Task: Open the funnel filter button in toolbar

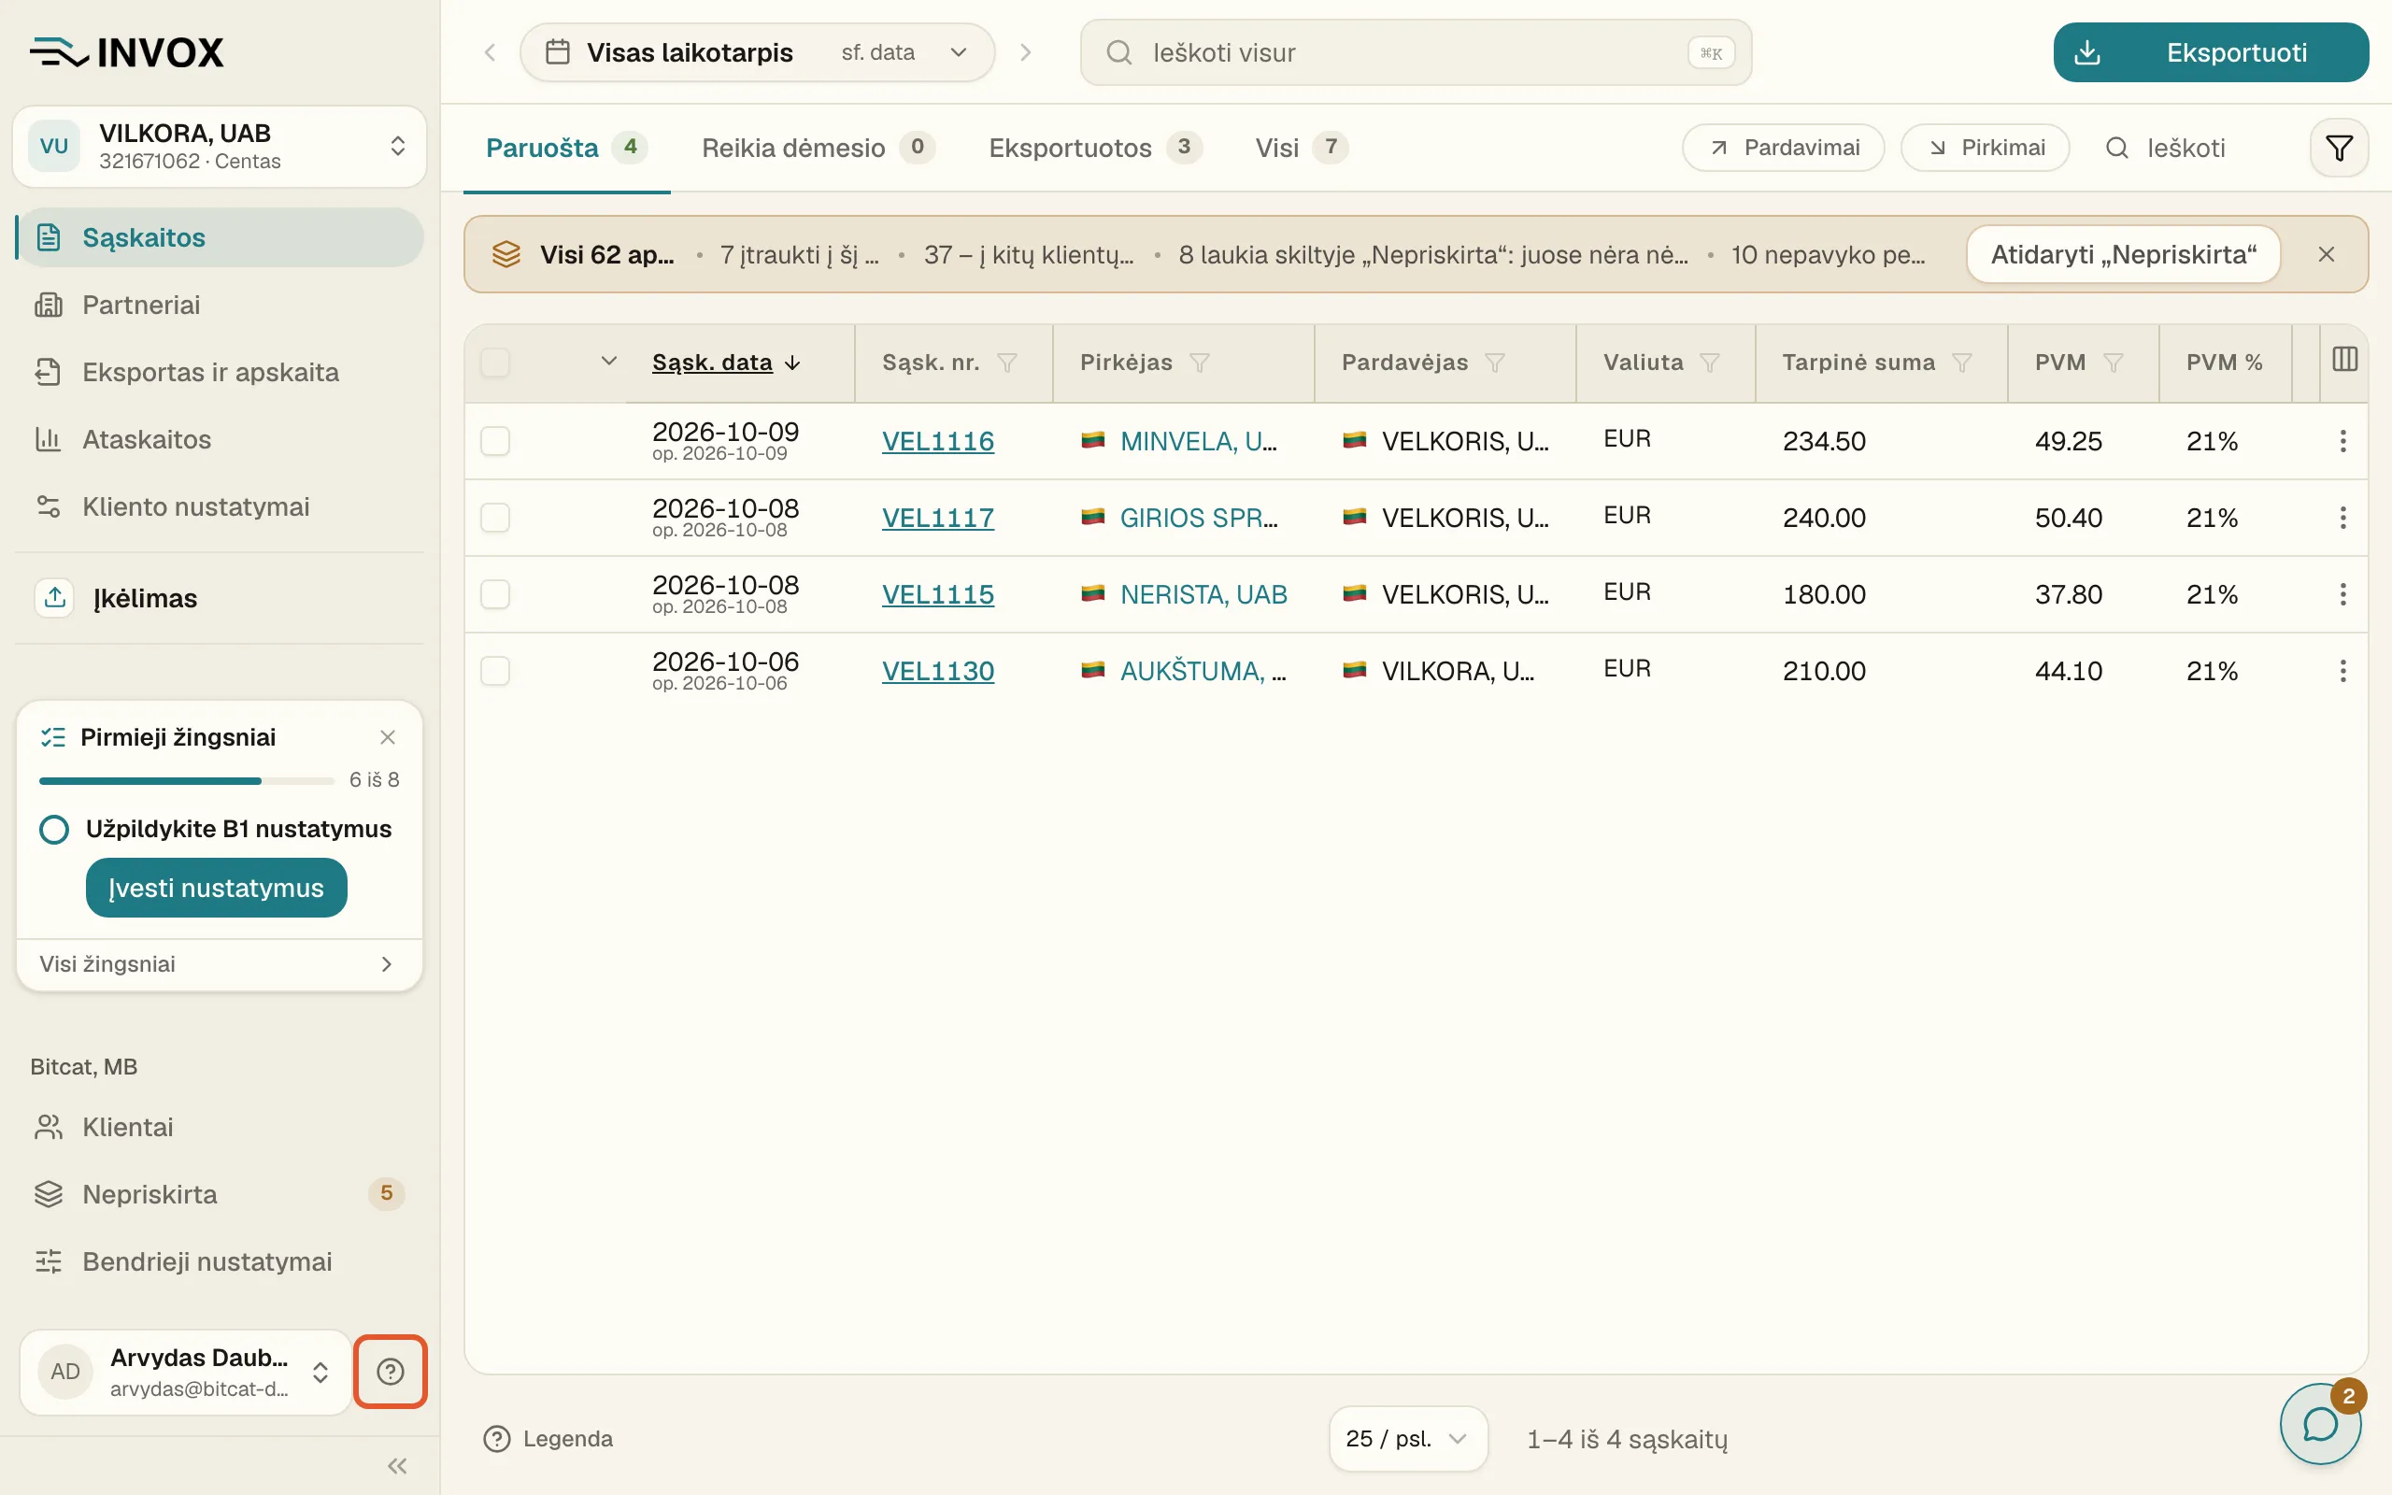Action: [x=2339, y=149]
